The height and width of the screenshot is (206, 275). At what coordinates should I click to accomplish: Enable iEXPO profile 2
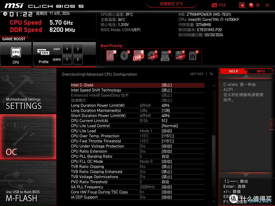(78, 60)
